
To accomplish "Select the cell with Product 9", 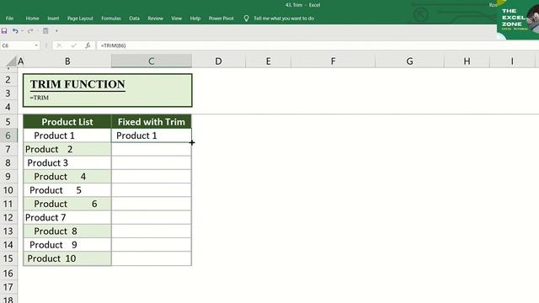I will pos(67,245).
